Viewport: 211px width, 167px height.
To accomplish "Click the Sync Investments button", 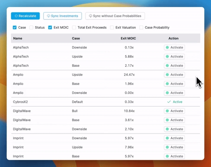I will (x=63, y=16).
